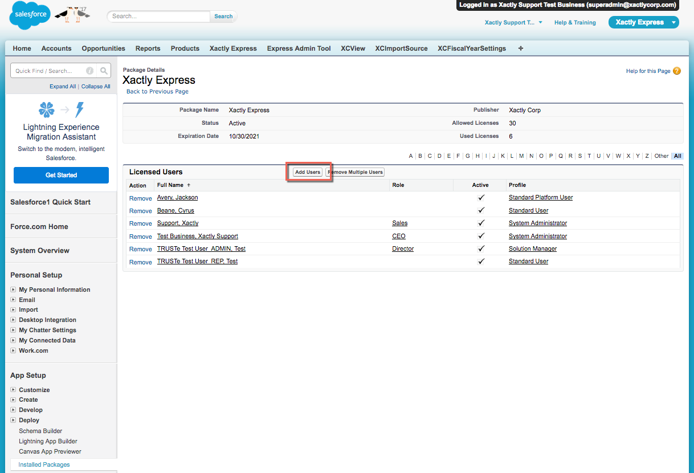Click Back to Previous Page link

157,91
